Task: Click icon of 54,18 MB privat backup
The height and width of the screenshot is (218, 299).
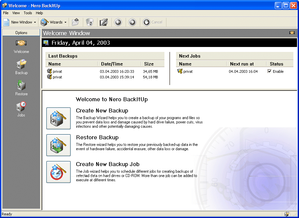Action: tap(49, 77)
